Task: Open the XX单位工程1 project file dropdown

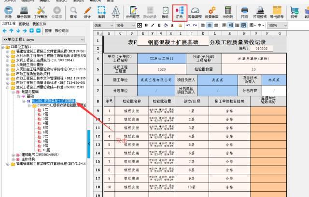Action: click(x=43, y=39)
